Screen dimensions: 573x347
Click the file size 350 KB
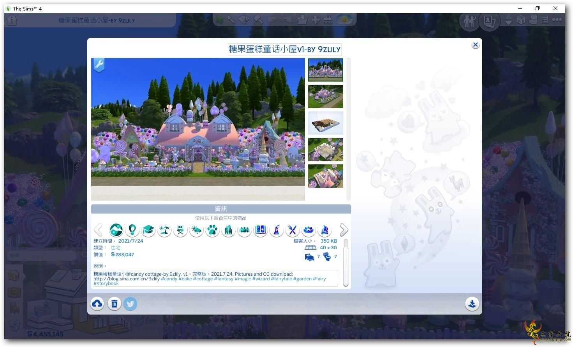[x=329, y=241]
